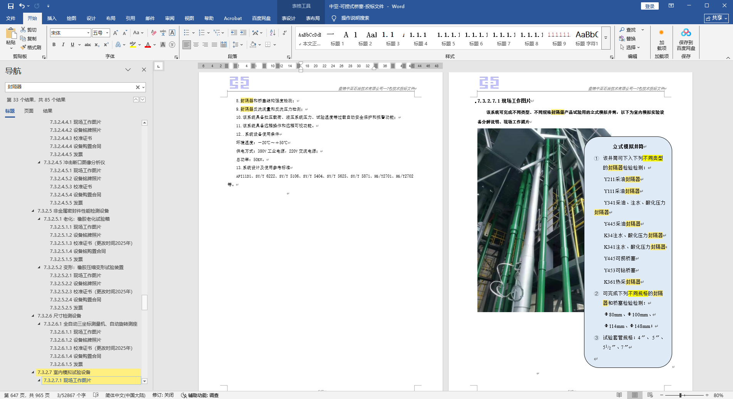Click the center alignment icon
Image resolution: width=733 pixels, height=399 pixels.
(x=196, y=45)
